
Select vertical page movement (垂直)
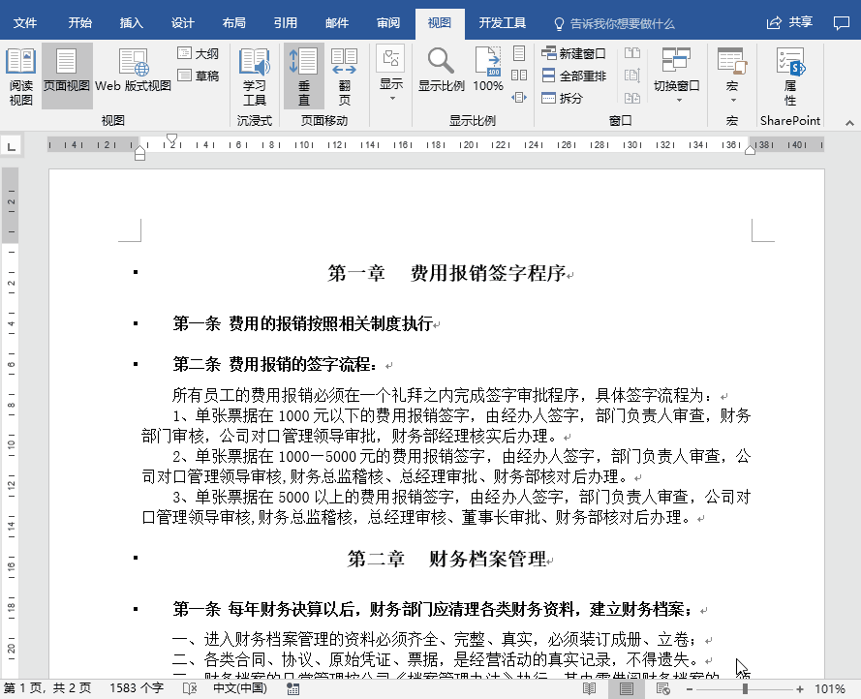pos(304,76)
